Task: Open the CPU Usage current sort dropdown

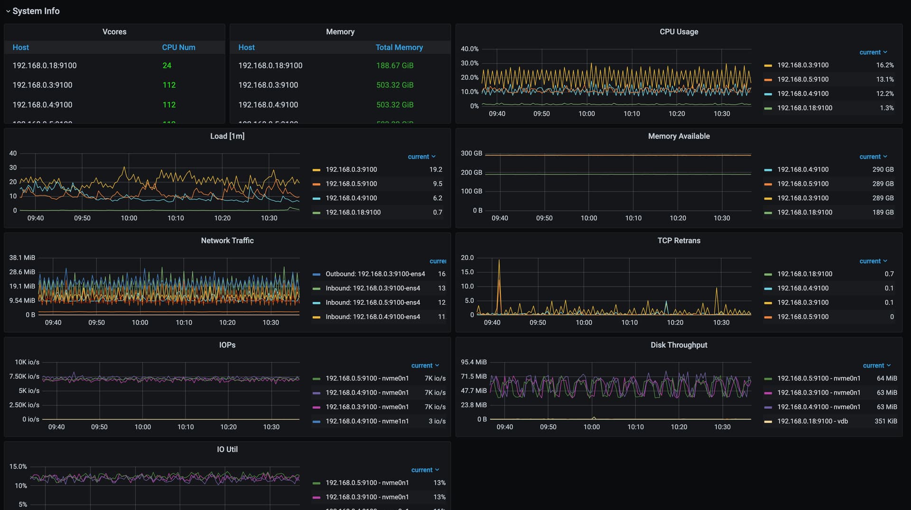Action: 873,52
